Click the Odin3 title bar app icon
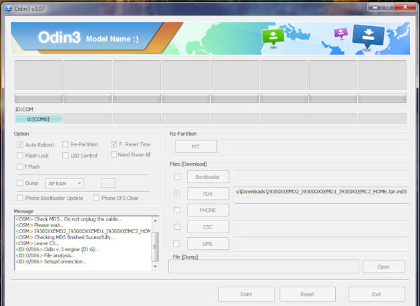This screenshot has height=306, width=420. coord(8,9)
